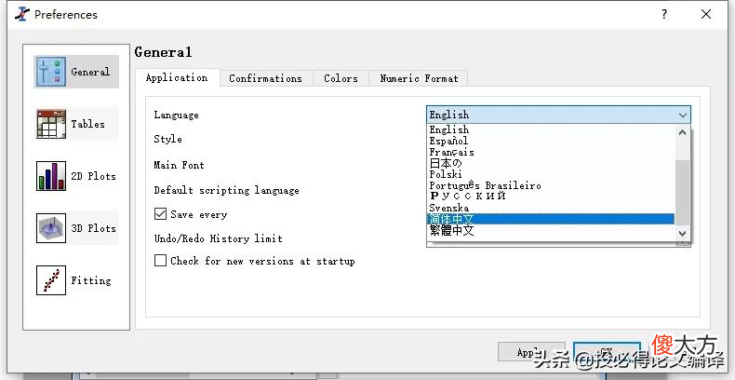
Task: Choose Français in the language list
Action: pos(551,152)
